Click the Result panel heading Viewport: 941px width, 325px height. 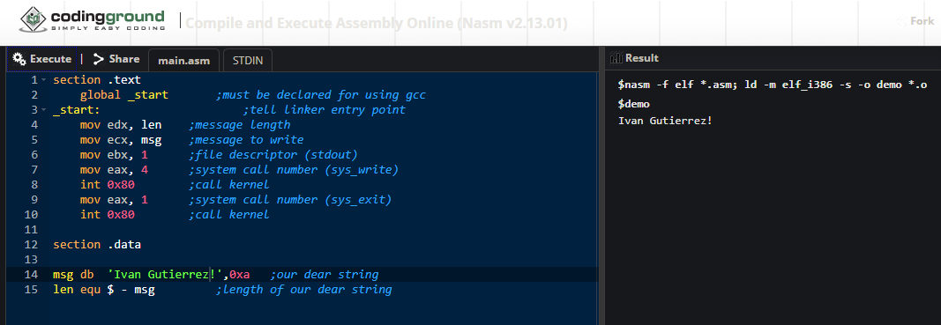(641, 58)
